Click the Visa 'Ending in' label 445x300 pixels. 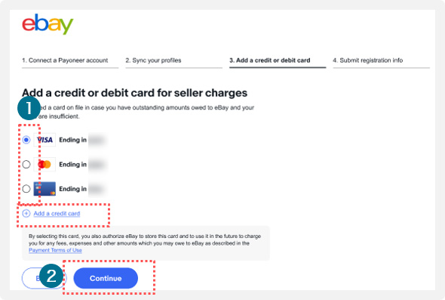click(x=72, y=140)
